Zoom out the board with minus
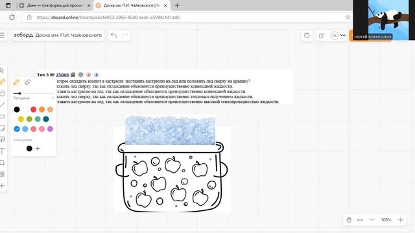Screen dimensions: 415x233 (372, 220)
